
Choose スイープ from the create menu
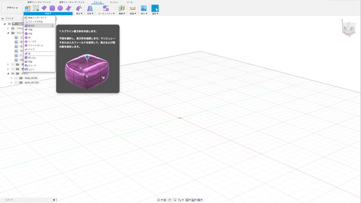(x=39, y=65)
